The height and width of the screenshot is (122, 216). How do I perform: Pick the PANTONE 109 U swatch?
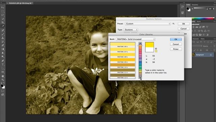click(123, 61)
